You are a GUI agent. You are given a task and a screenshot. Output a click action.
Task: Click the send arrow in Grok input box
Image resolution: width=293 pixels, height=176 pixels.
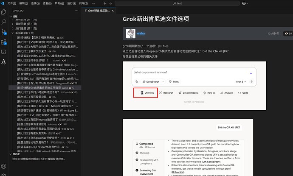tap(252, 81)
